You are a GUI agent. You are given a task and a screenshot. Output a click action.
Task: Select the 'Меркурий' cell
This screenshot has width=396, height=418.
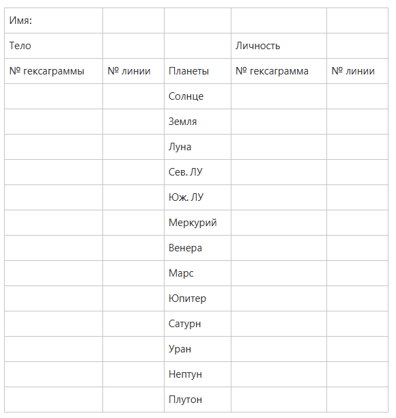click(197, 223)
